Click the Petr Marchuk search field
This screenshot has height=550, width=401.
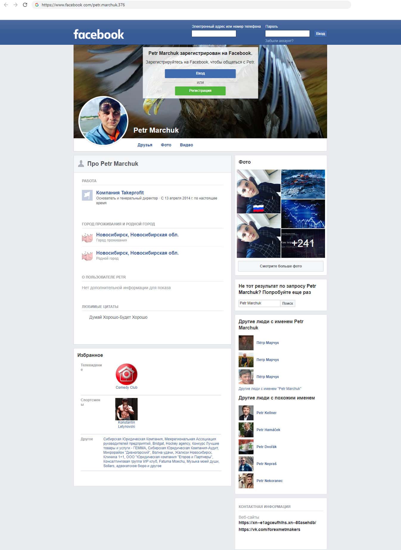(259, 303)
